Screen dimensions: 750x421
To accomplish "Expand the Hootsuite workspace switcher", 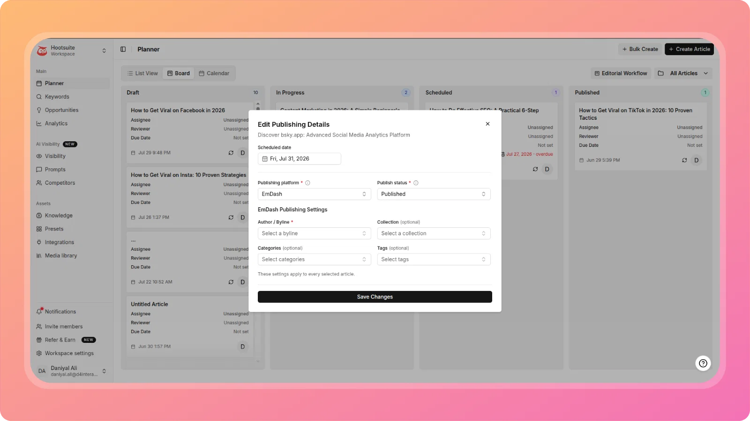I will point(104,51).
